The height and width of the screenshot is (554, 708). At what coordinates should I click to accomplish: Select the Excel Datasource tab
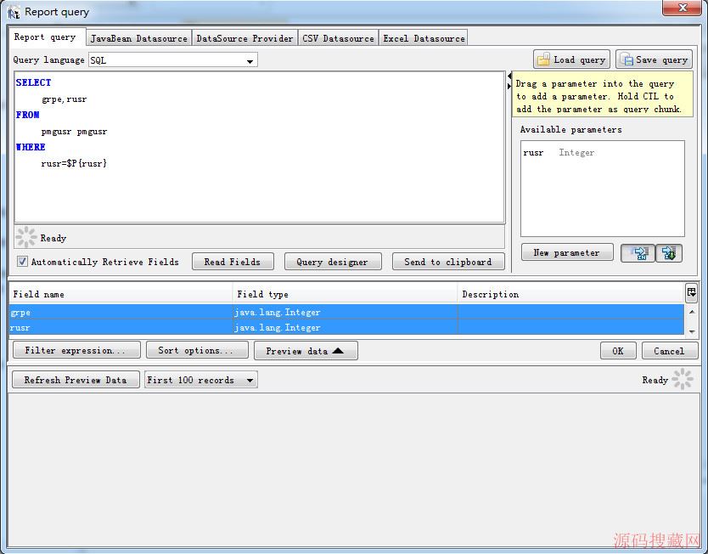coord(424,38)
